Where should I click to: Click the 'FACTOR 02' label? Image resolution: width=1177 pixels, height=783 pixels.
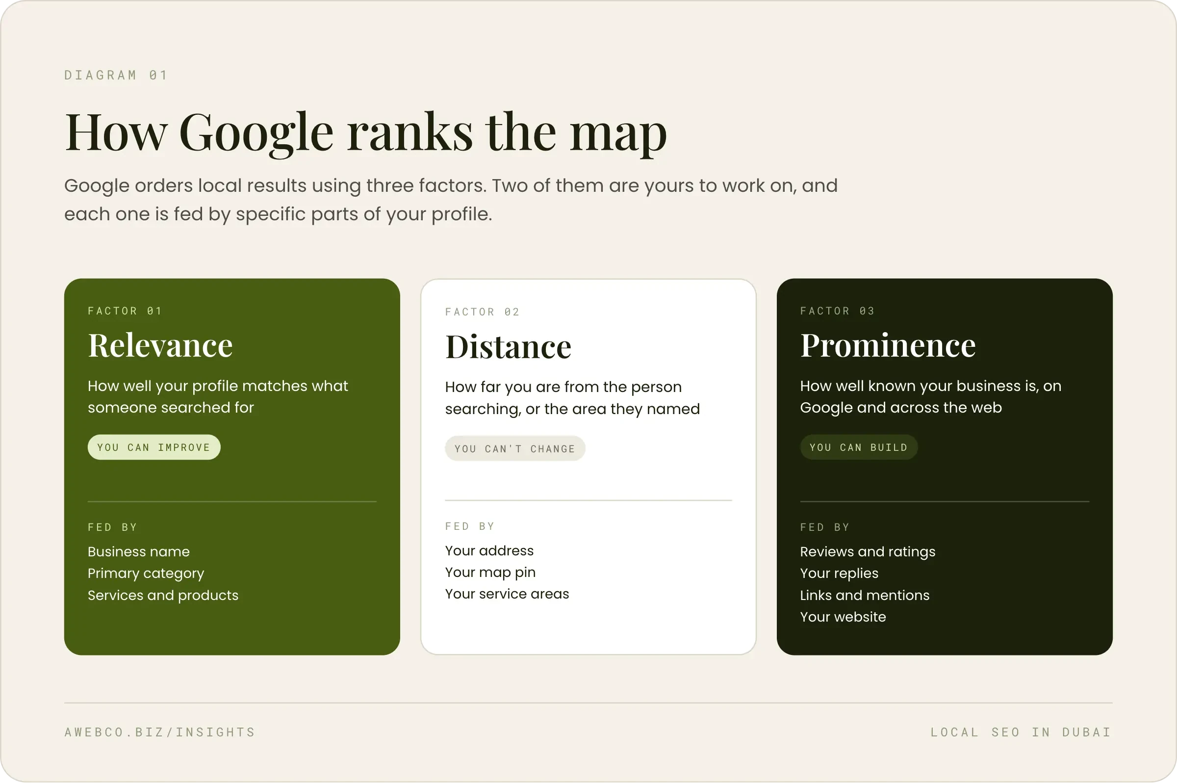[482, 312]
